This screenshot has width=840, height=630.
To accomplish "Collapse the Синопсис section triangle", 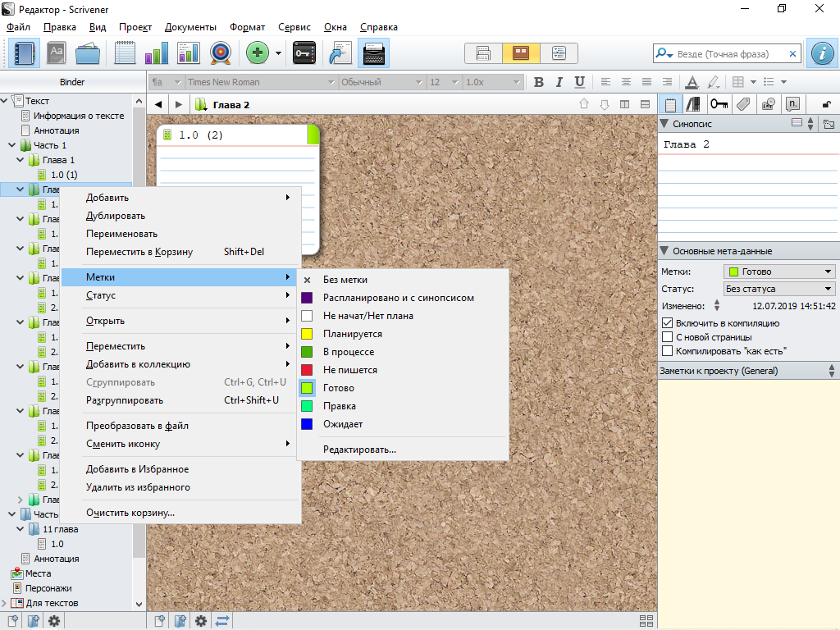I will pos(664,124).
